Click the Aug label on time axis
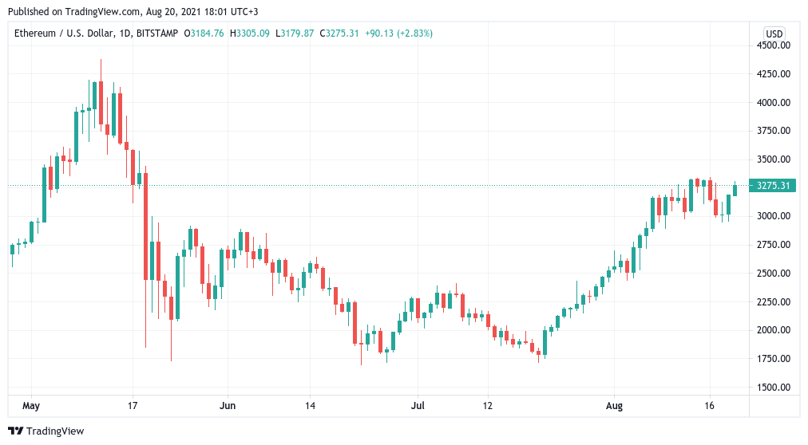808x445 pixels. click(x=614, y=406)
